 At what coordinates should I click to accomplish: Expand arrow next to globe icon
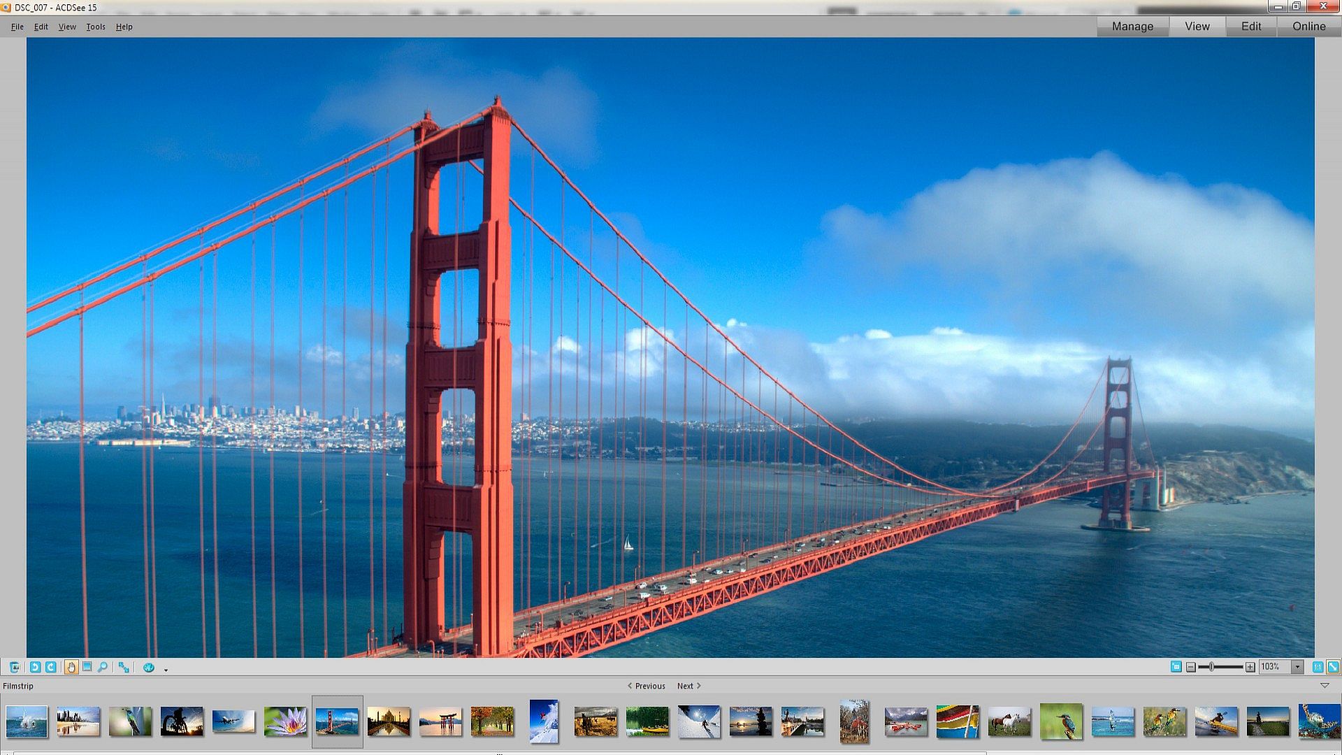point(166,670)
